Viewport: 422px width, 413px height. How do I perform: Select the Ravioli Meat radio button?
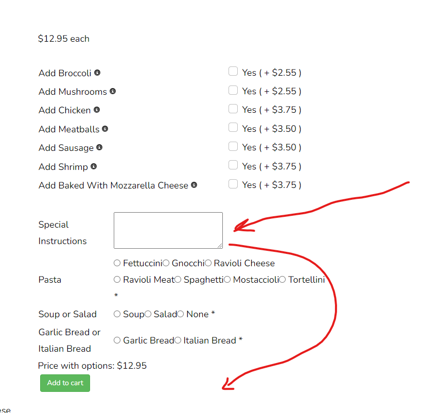click(x=117, y=280)
